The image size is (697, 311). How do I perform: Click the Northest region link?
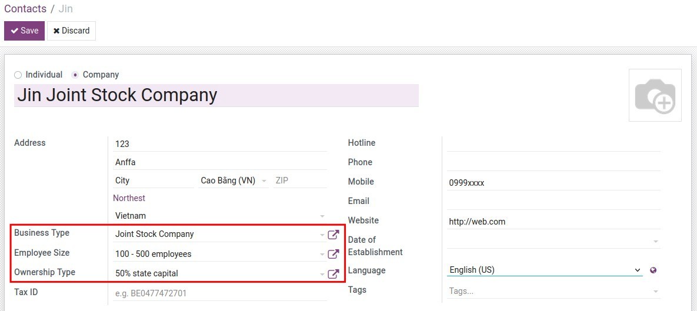pos(129,198)
